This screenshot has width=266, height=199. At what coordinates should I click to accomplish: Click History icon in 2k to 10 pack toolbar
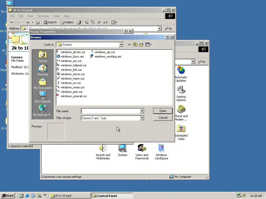coord(79,22)
